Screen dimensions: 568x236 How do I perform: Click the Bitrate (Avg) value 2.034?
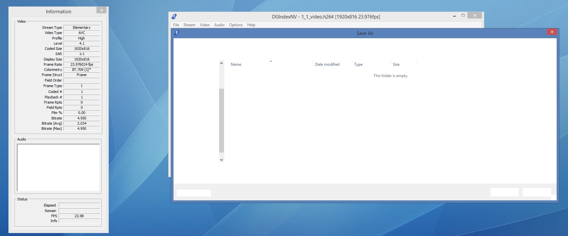pos(82,123)
